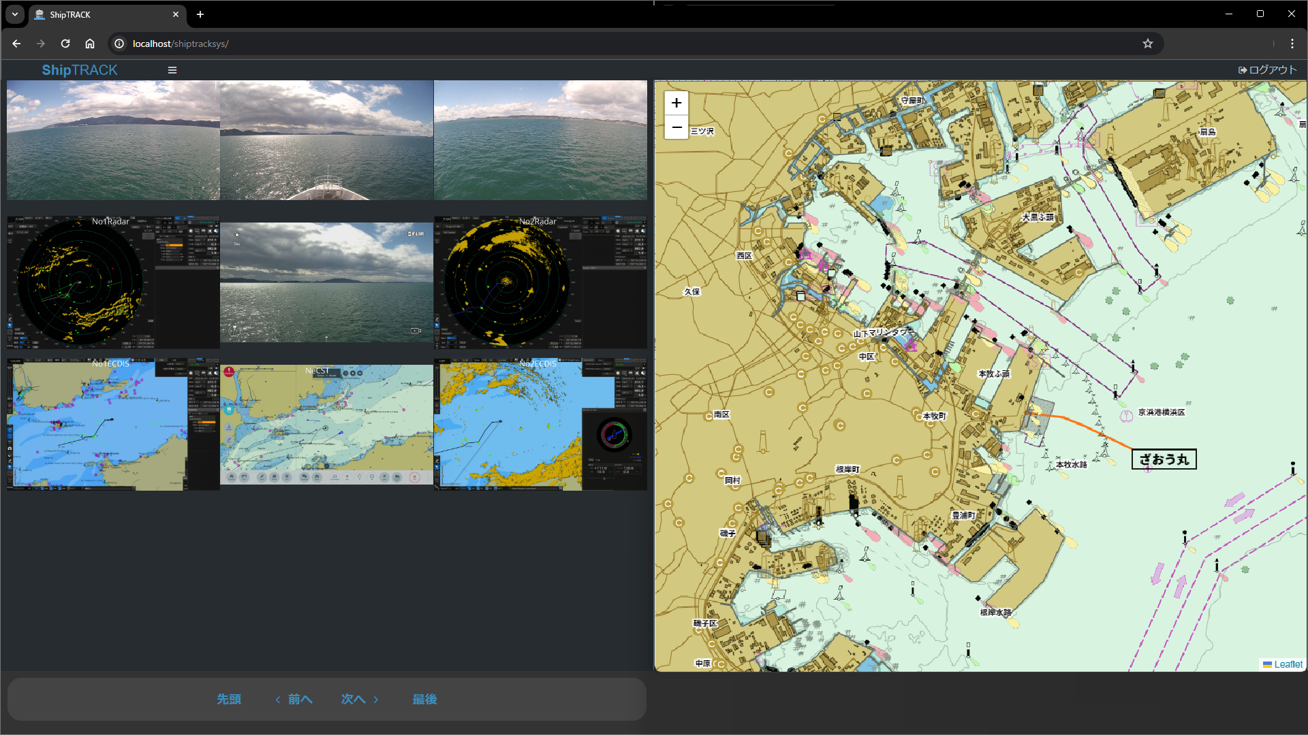
Task: Open the hamburger menu next to ShipTRACK
Action: tap(172, 70)
